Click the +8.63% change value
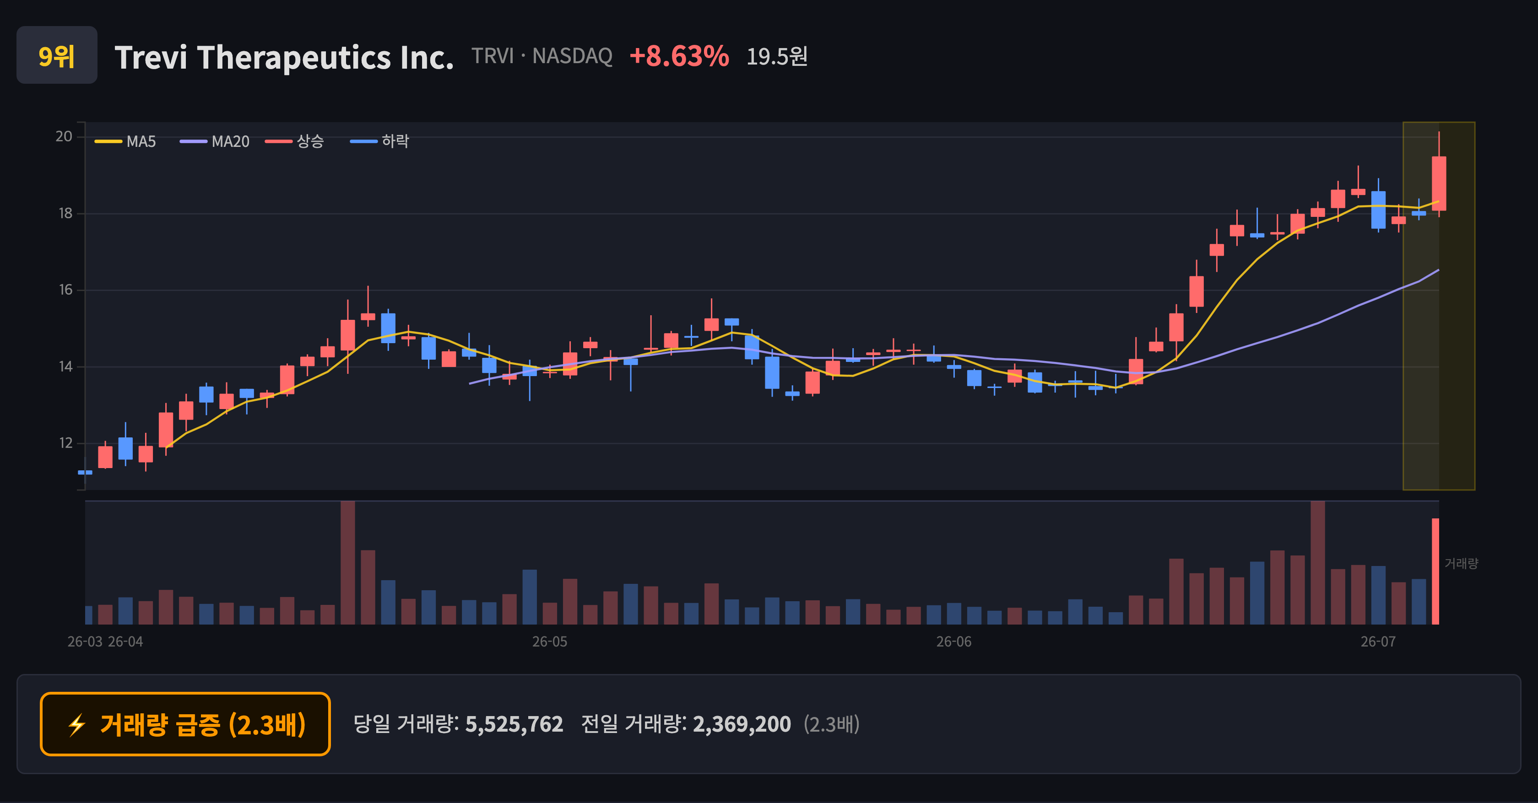Image resolution: width=1538 pixels, height=803 pixels. 679,56
